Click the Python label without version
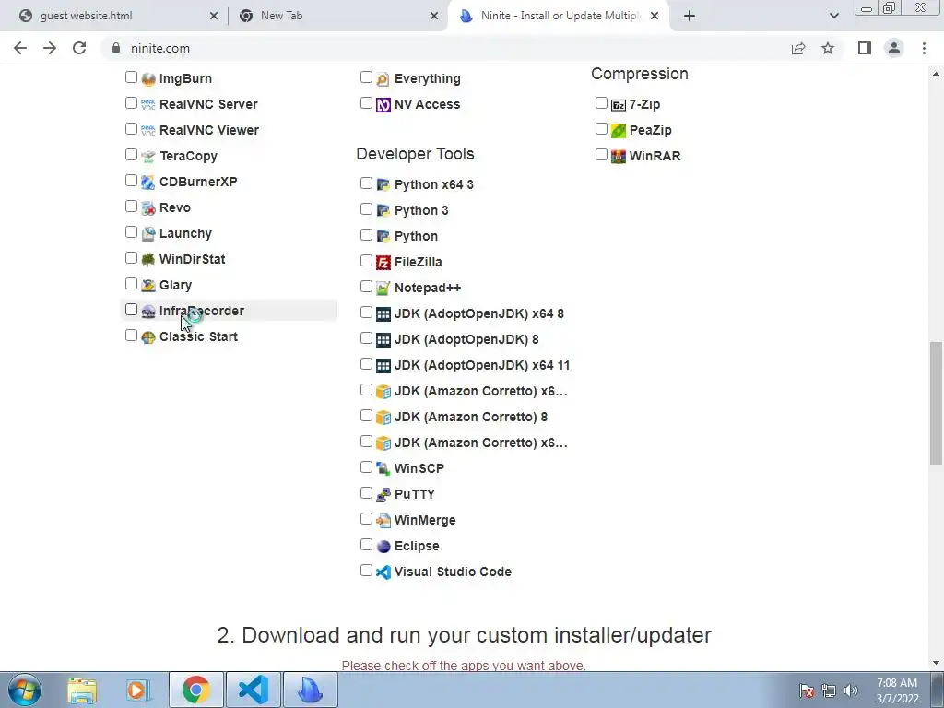 click(x=416, y=237)
